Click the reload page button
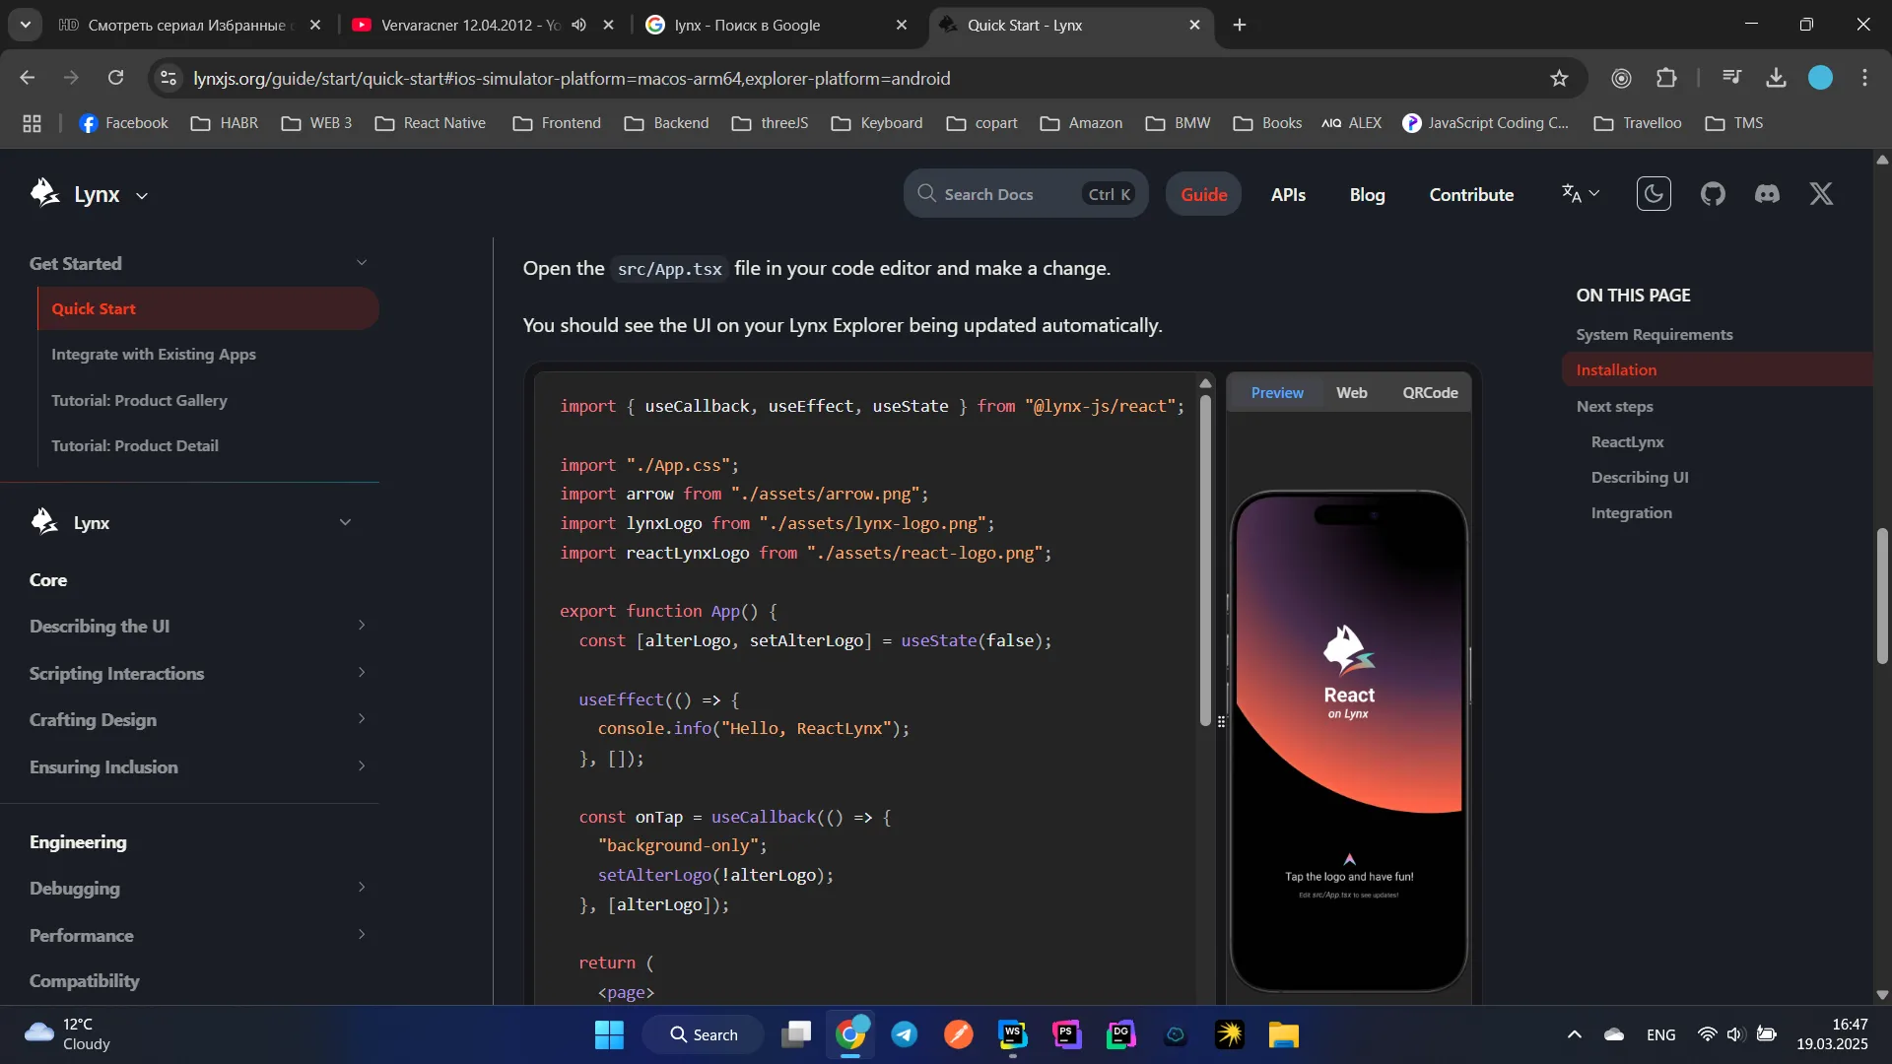Viewport: 1892px width, 1064px height. coord(115,78)
